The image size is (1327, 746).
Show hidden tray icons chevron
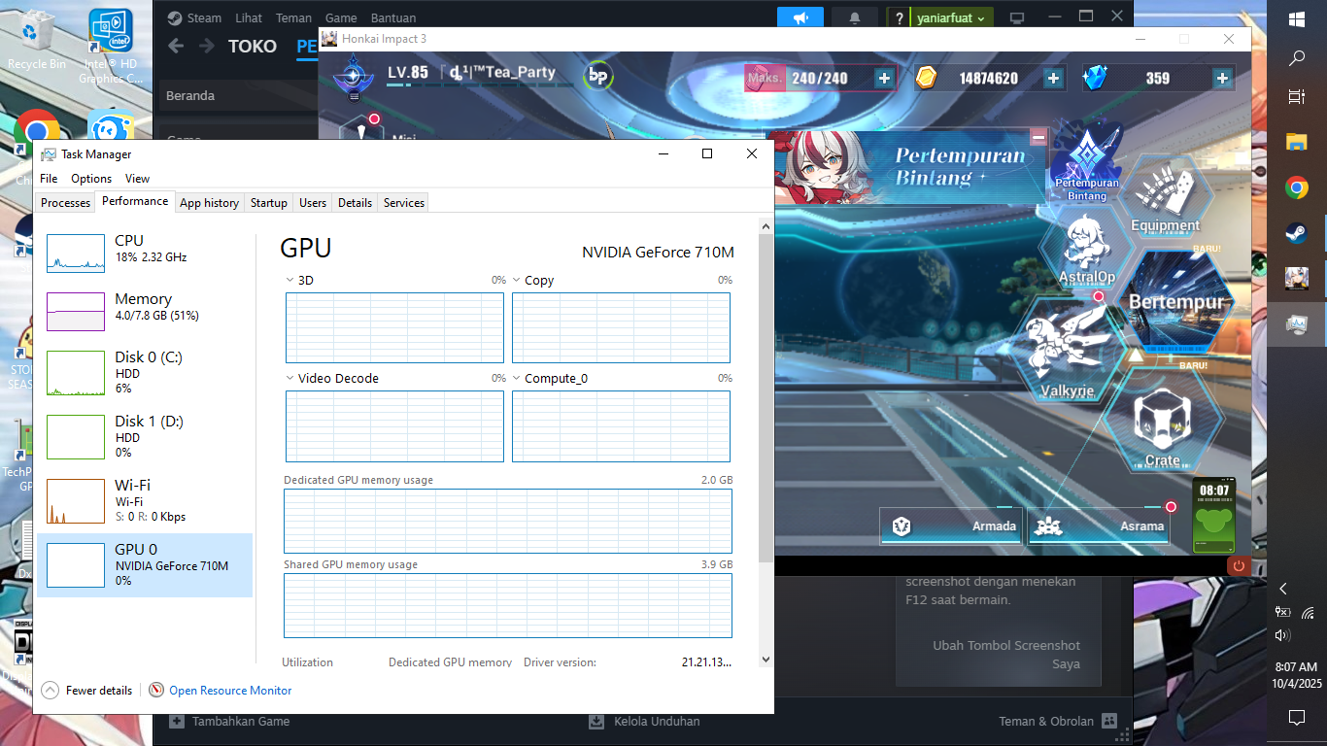[x=1283, y=589]
